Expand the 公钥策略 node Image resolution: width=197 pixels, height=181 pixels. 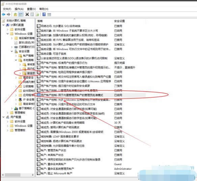pos(16,87)
